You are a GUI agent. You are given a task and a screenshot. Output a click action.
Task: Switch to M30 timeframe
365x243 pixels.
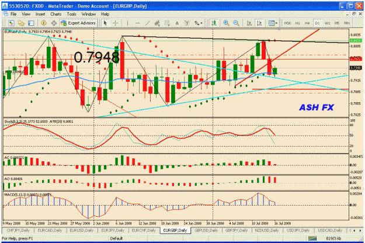pos(287,23)
